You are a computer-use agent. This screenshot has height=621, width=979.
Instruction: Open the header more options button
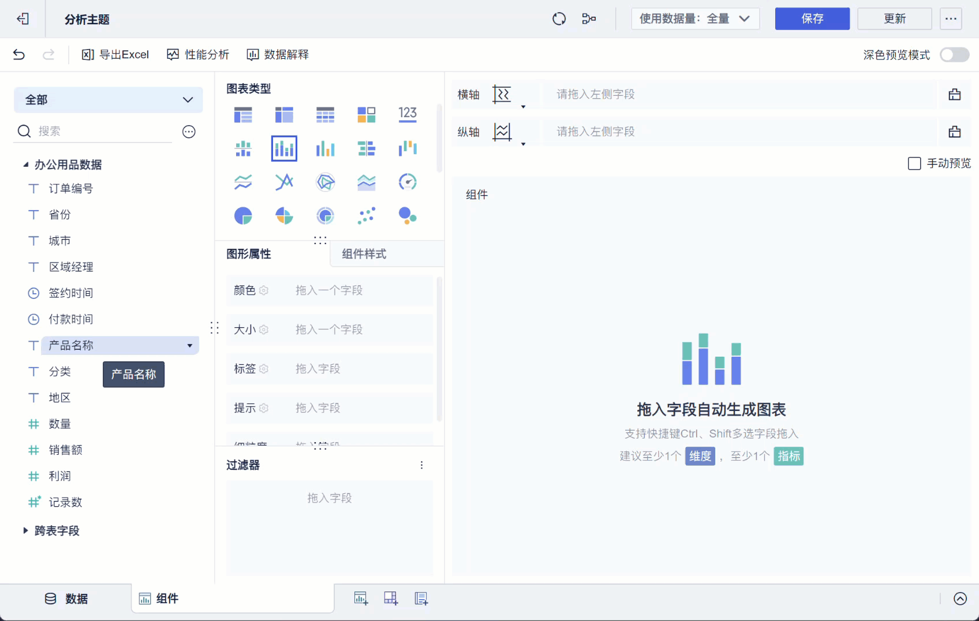click(x=951, y=19)
